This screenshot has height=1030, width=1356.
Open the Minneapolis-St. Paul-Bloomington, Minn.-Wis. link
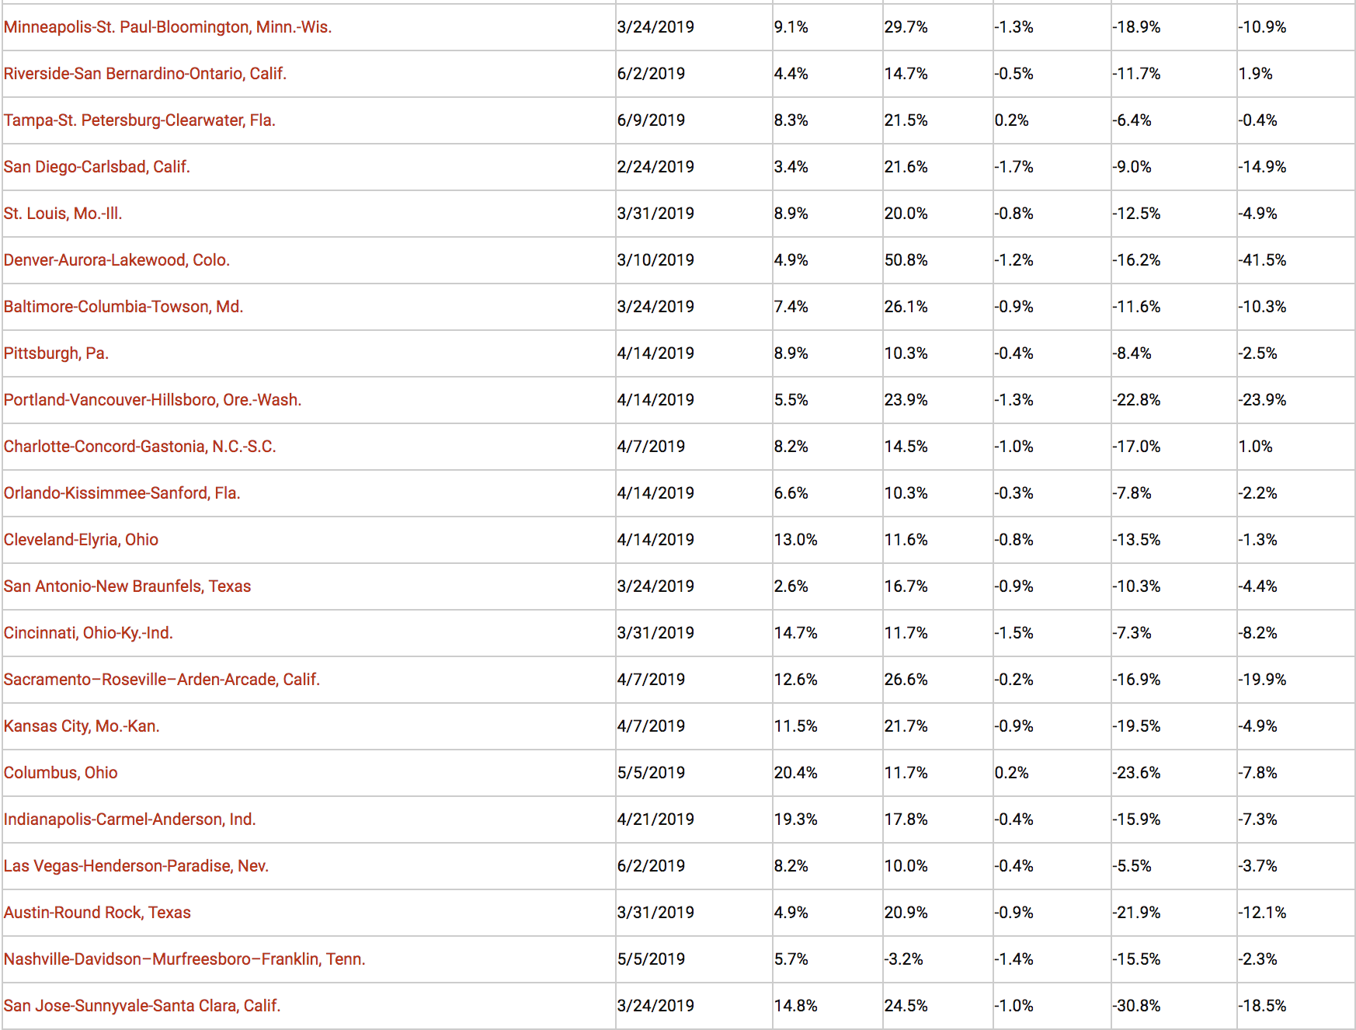click(168, 27)
